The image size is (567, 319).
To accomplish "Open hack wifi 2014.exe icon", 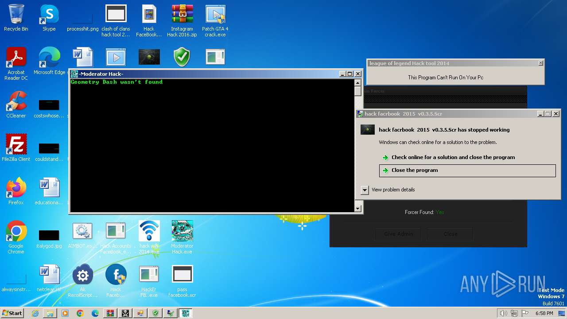I will click(x=149, y=237).
